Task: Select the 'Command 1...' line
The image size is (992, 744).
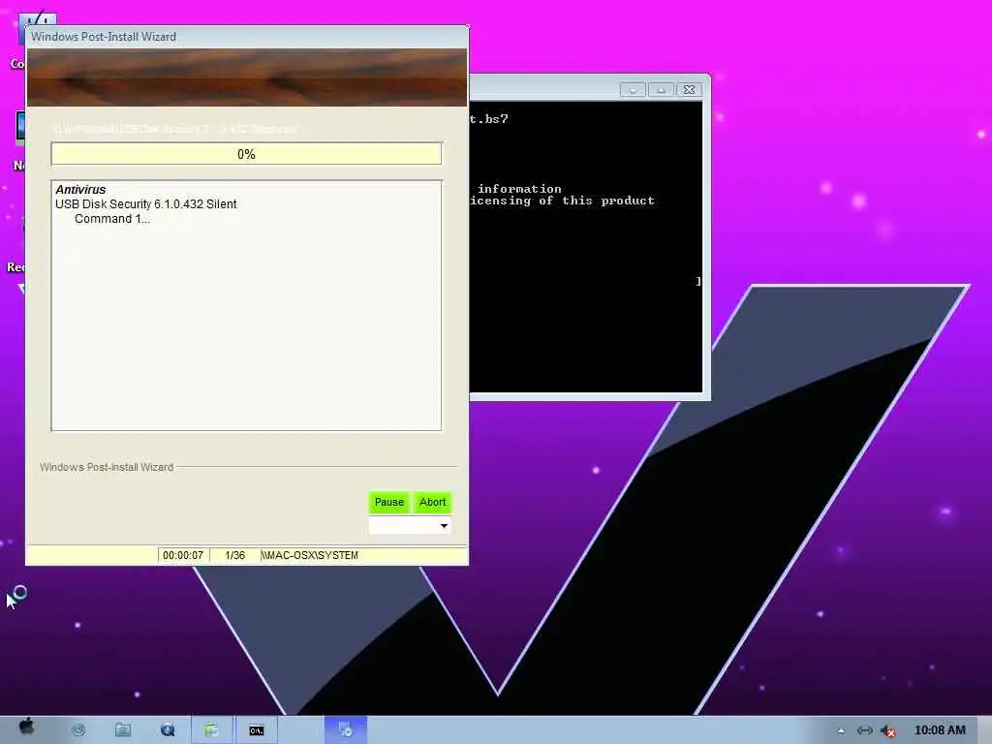Action: [x=112, y=219]
